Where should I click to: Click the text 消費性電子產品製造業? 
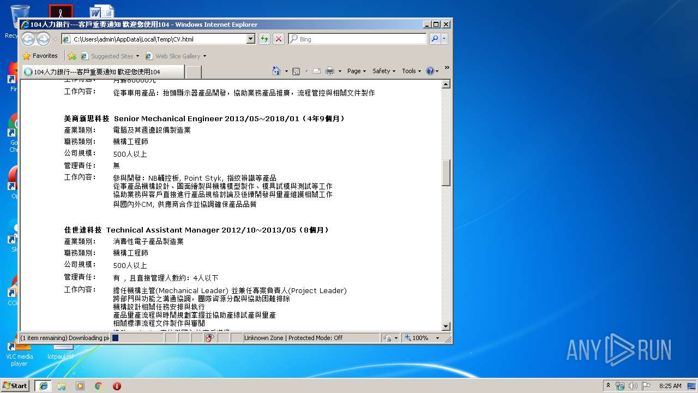(x=148, y=241)
